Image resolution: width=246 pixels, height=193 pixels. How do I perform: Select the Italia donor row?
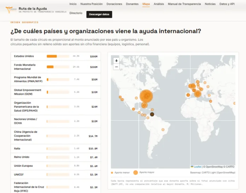(56, 148)
